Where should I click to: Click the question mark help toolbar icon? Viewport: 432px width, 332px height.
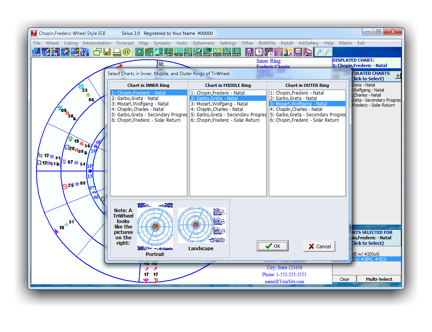tap(279, 52)
